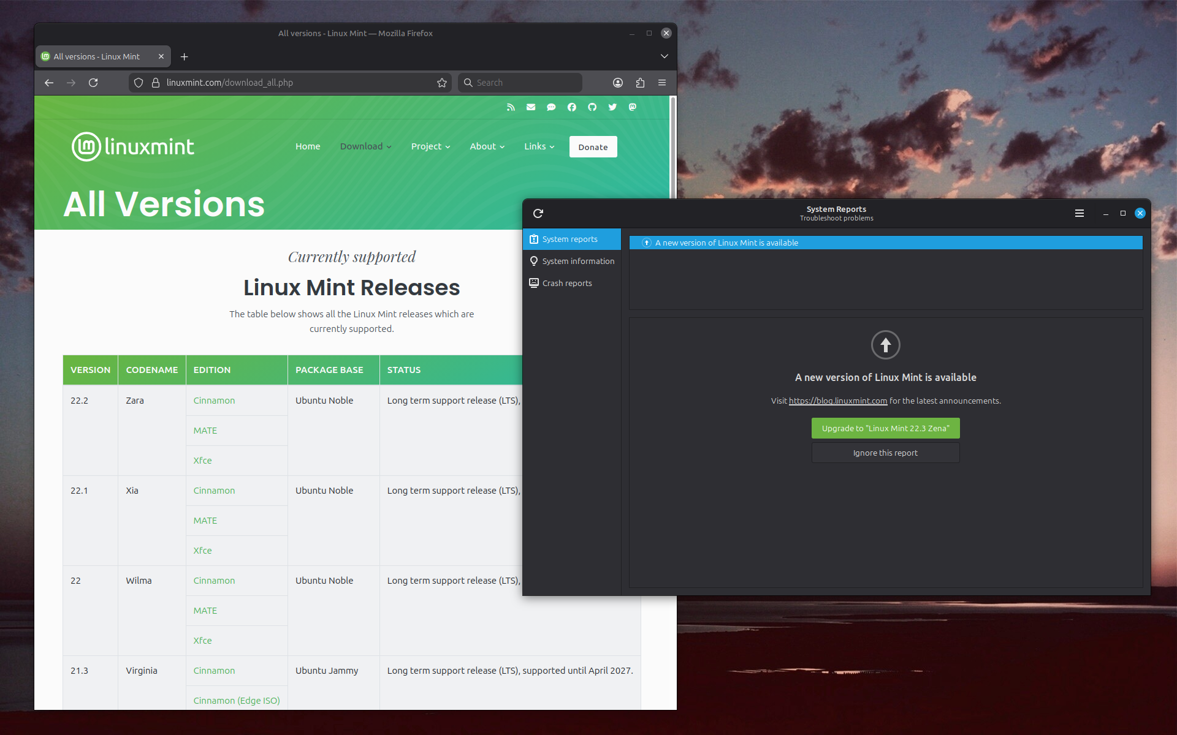1177x735 pixels.
Task: Bookmark page with the star icon
Action: 441,83
